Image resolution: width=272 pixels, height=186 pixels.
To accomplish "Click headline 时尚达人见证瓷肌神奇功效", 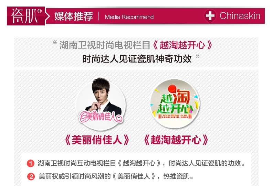I will 137,59.
